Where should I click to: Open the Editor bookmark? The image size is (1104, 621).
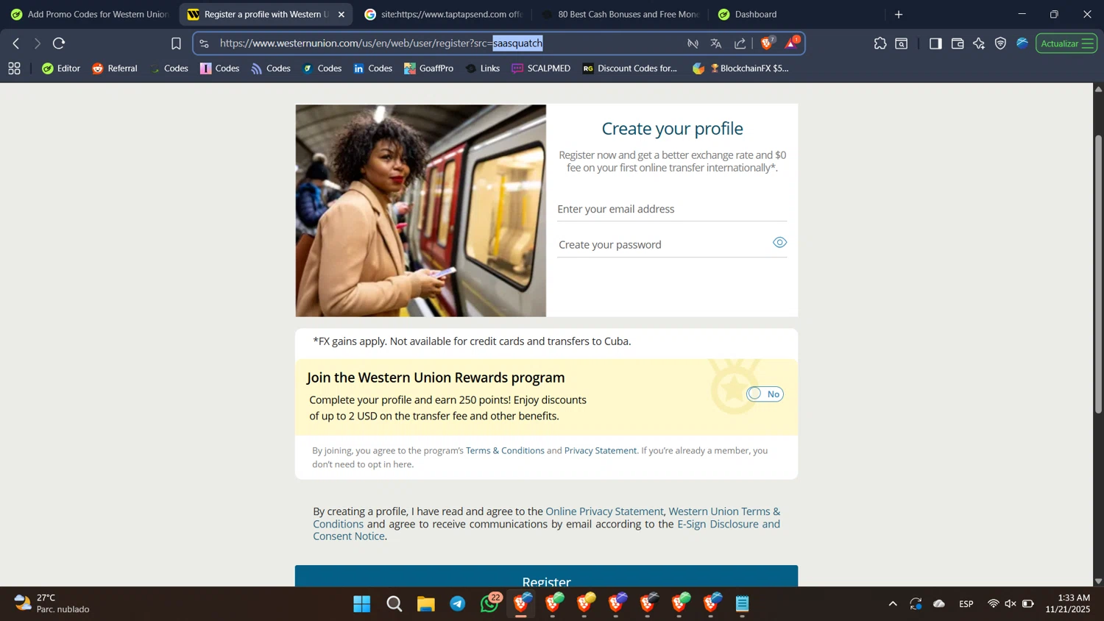tap(61, 68)
